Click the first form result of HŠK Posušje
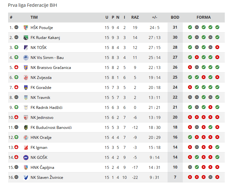Image resolution: width=230 pixels, height=184 pixels. click(190, 27)
